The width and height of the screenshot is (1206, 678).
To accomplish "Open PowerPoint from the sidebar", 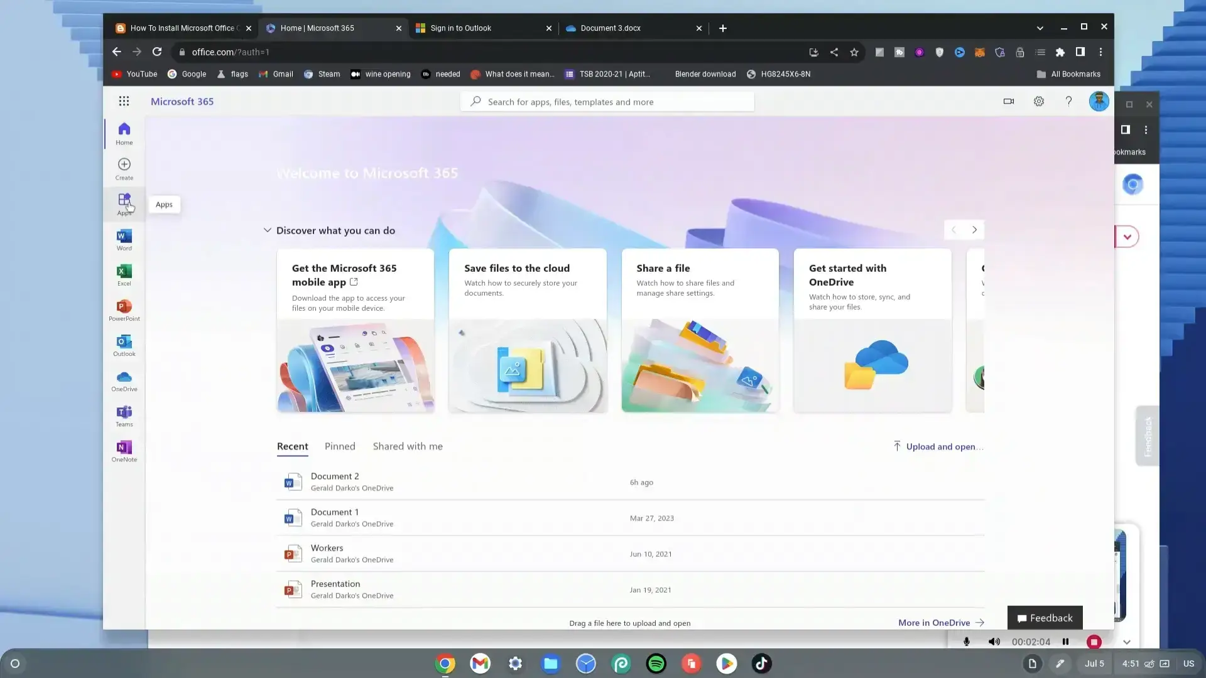I will click(x=124, y=309).
